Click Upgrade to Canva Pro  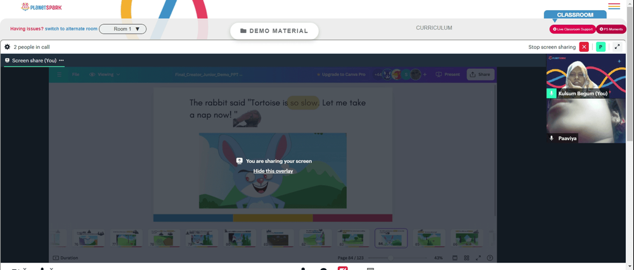[341, 74]
